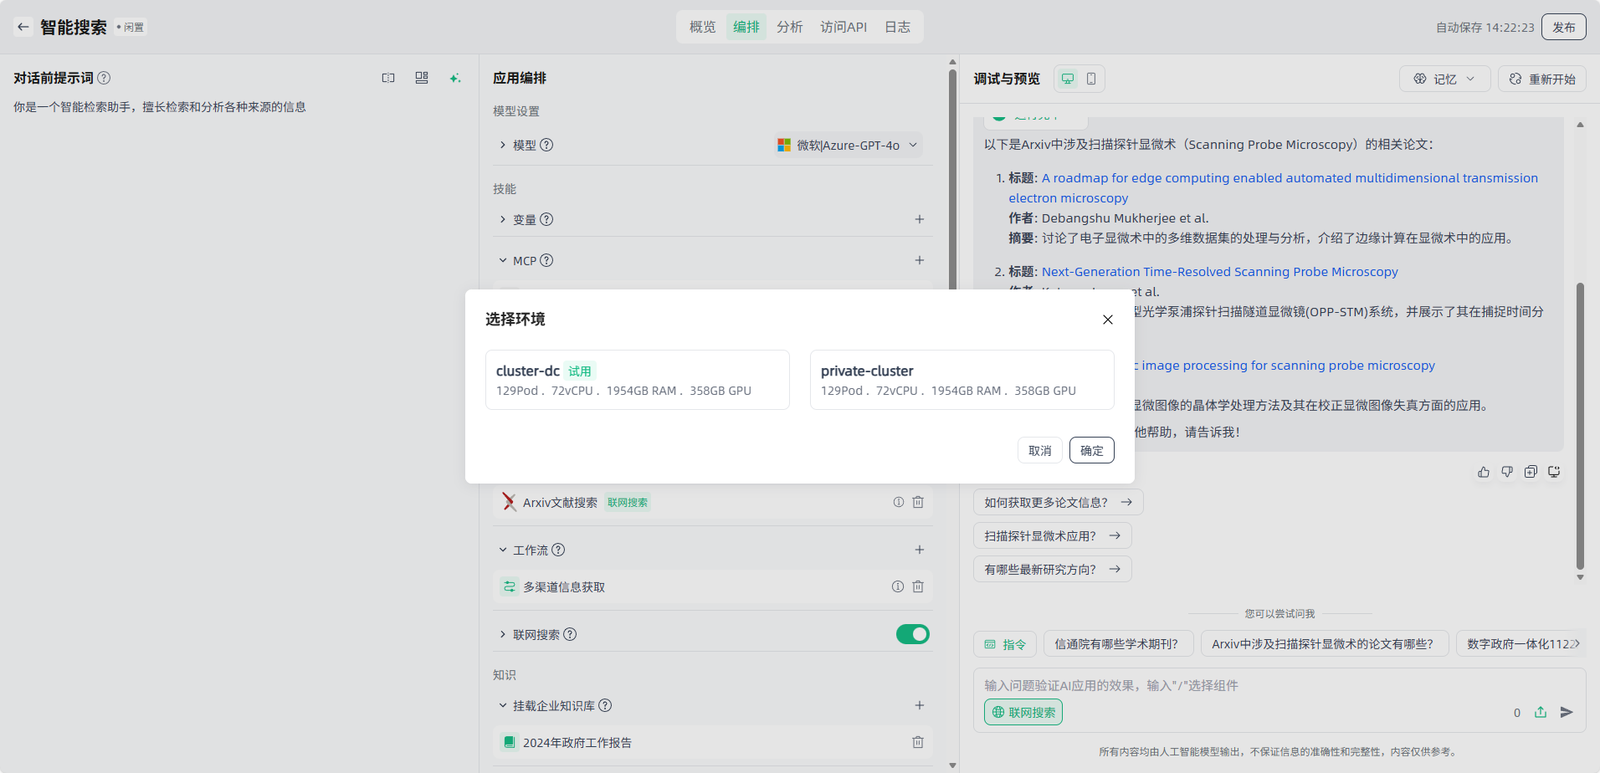Open info for 多渠道信息获取 workflow

[898, 586]
